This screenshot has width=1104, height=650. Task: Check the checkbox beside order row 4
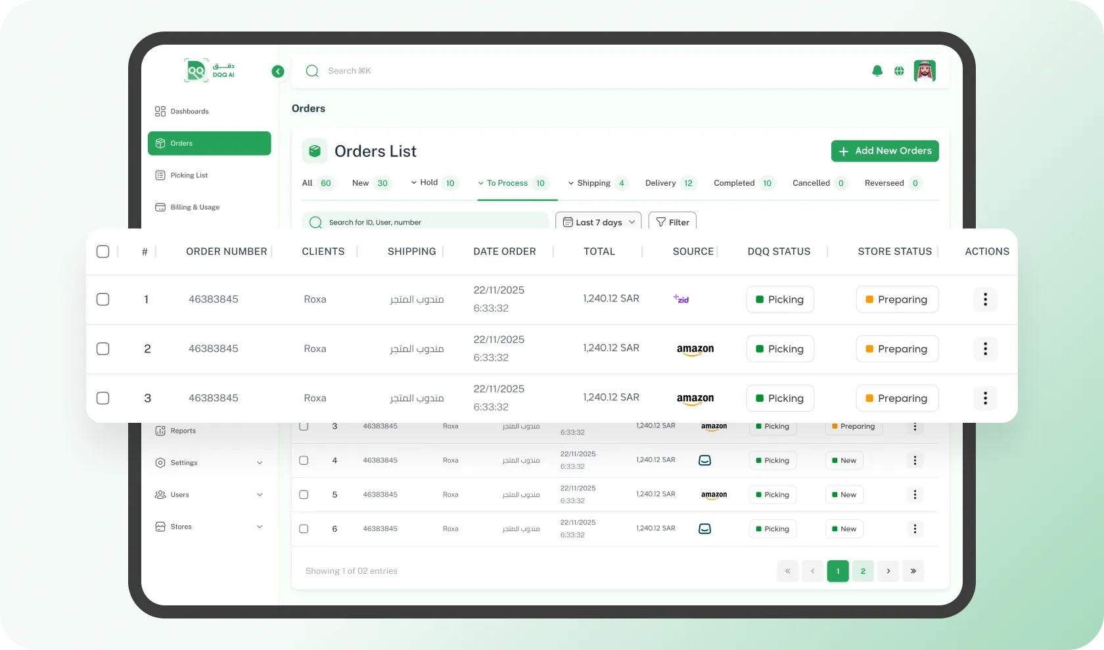304,460
